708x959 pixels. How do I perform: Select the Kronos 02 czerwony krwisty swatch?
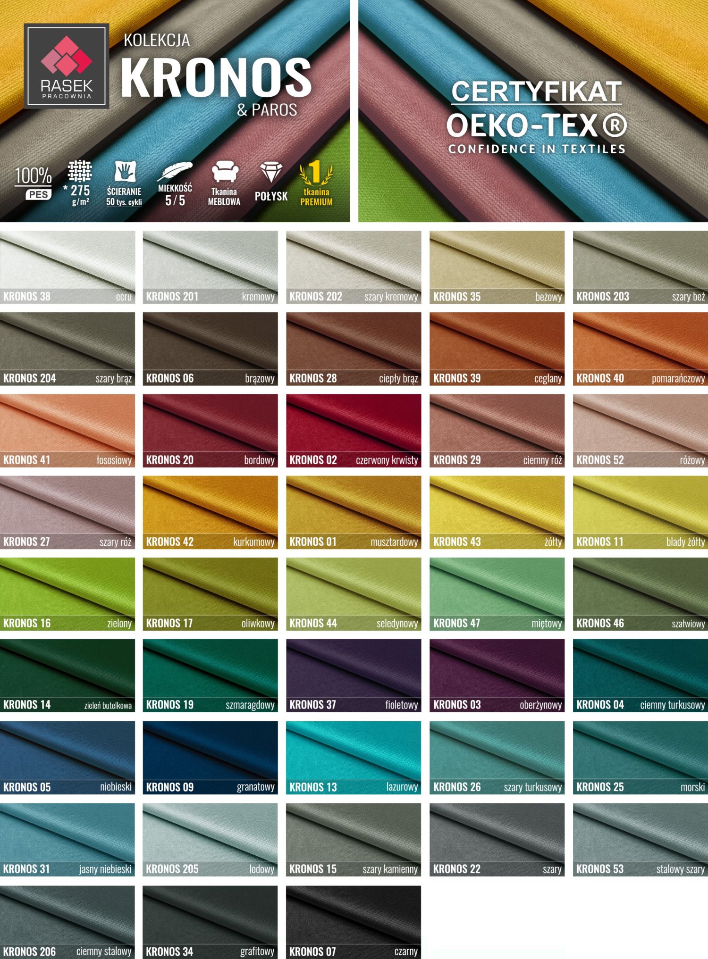354,431
